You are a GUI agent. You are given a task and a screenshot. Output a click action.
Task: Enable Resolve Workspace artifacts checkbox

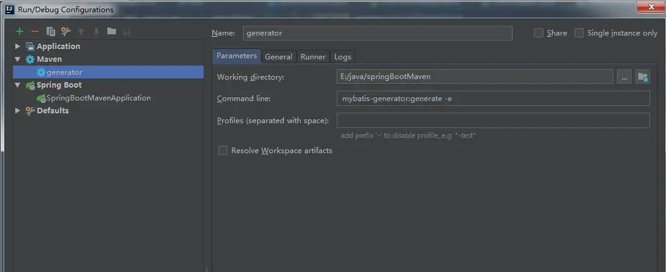point(223,151)
